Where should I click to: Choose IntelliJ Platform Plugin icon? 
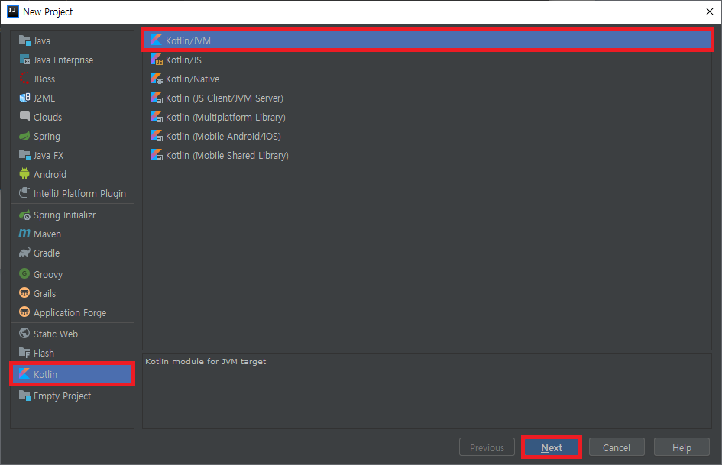pos(24,193)
